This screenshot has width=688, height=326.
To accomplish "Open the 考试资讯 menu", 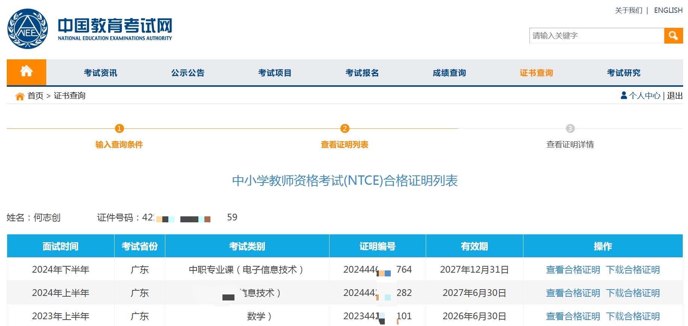I will coord(100,73).
